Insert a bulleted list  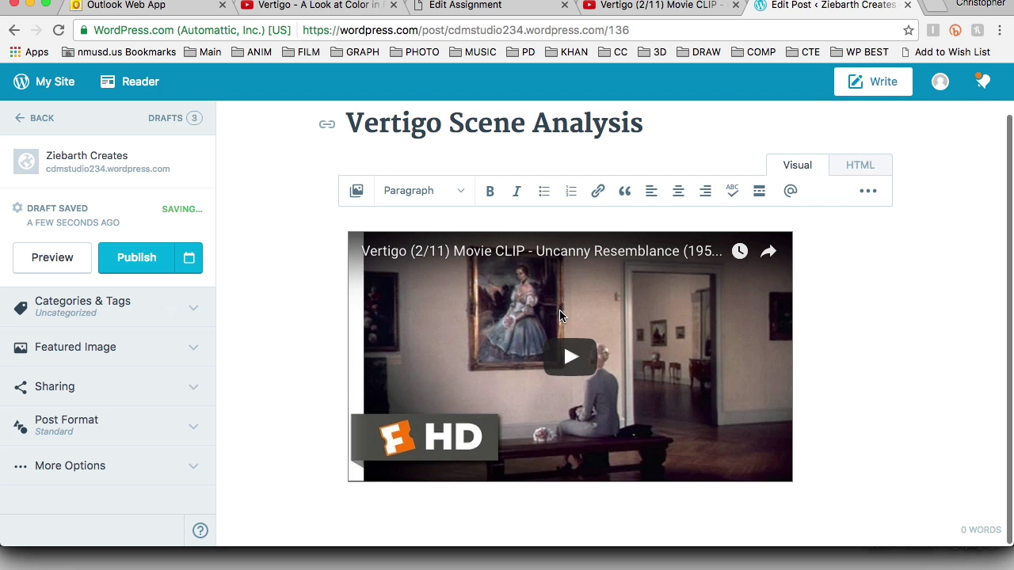tap(544, 191)
